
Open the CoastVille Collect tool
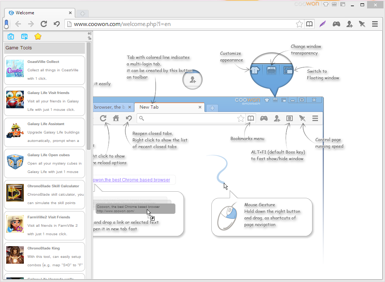pos(44,70)
